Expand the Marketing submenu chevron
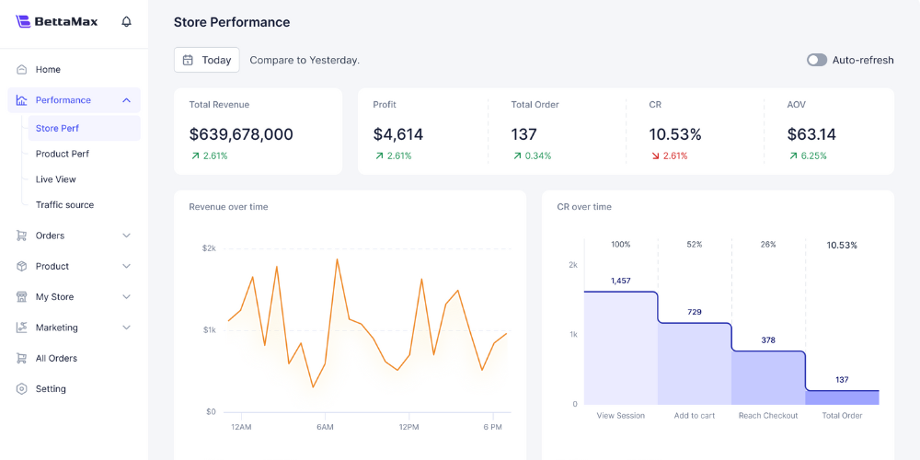920x460 pixels. click(126, 328)
